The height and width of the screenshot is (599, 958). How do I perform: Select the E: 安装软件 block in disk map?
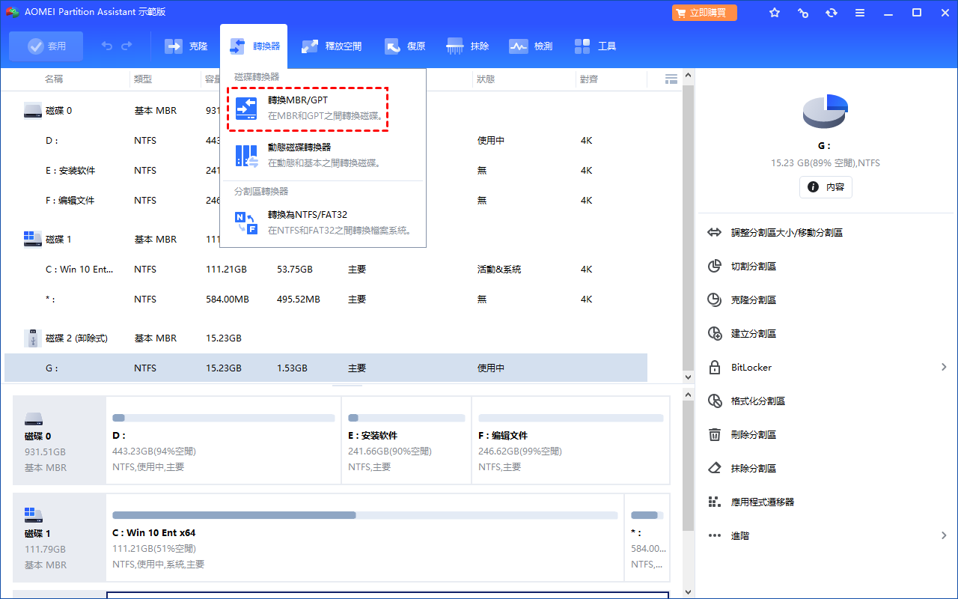pos(406,440)
